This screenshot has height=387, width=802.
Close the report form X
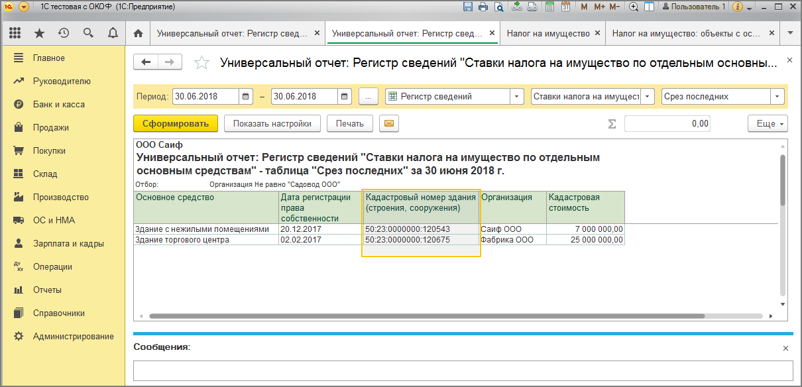tap(789, 60)
